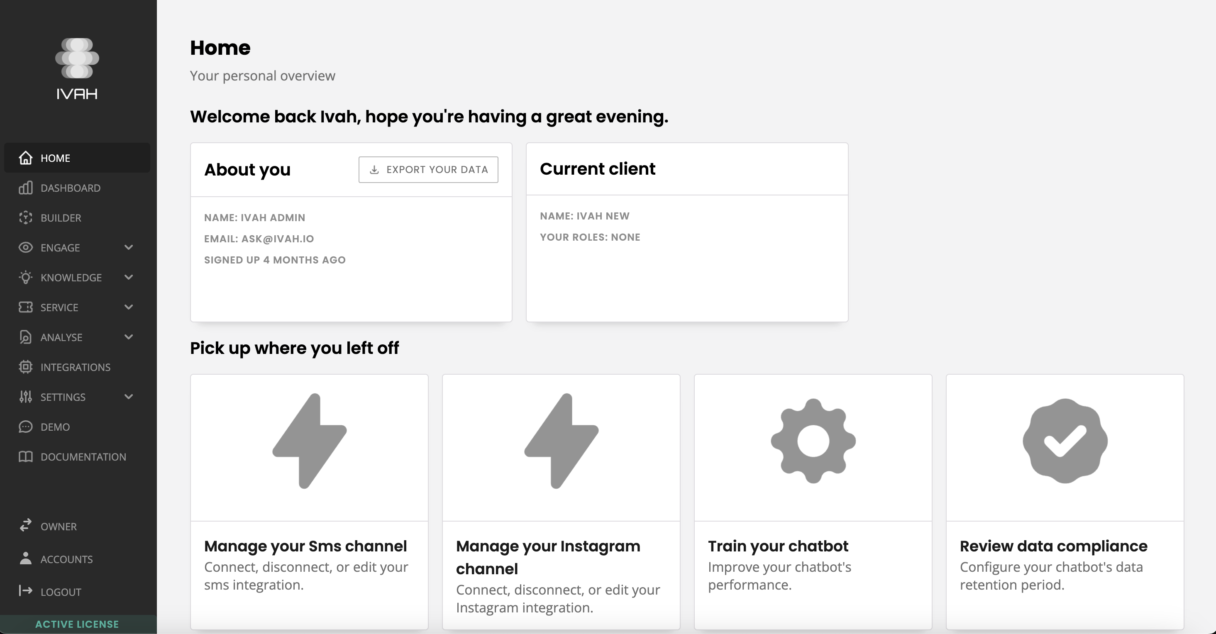Expand the Engage submenu chevron
The image size is (1216, 634).
coord(128,247)
